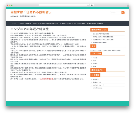The width and height of the screenshot is (135, 114).
Task: Click the フリーランス tag
Action: point(97,50)
